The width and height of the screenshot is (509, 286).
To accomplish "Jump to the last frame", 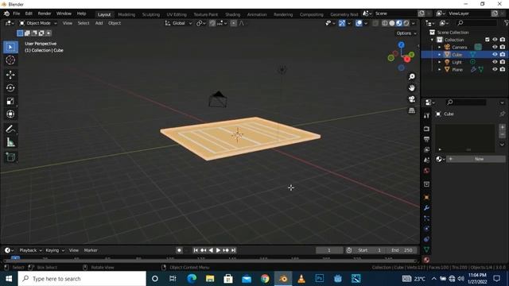I will point(233,250).
